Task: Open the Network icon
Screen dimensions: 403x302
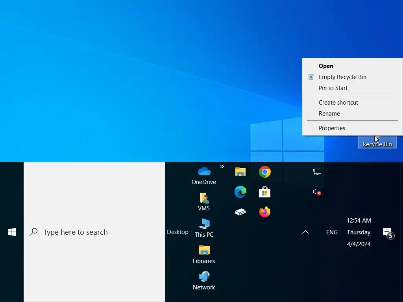Action: (x=204, y=281)
